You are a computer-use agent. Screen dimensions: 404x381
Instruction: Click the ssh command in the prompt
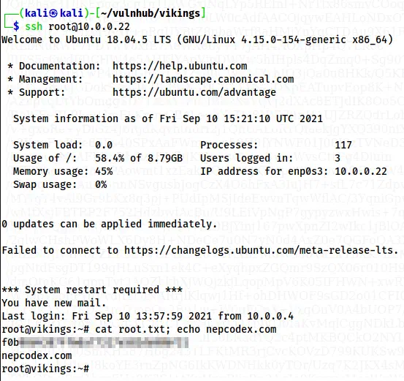click(34, 26)
